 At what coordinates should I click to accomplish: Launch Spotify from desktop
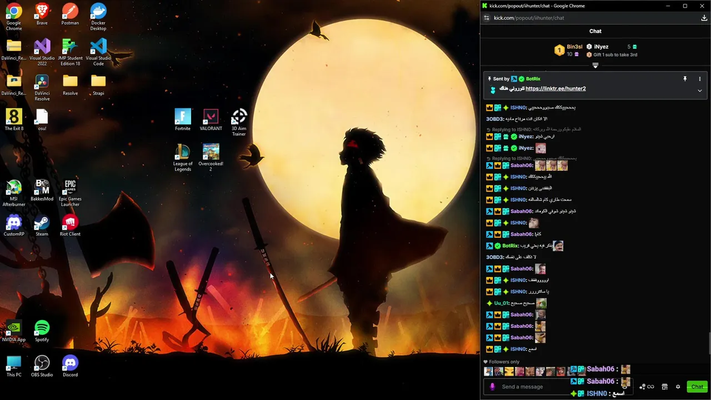(x=42, y=331)
